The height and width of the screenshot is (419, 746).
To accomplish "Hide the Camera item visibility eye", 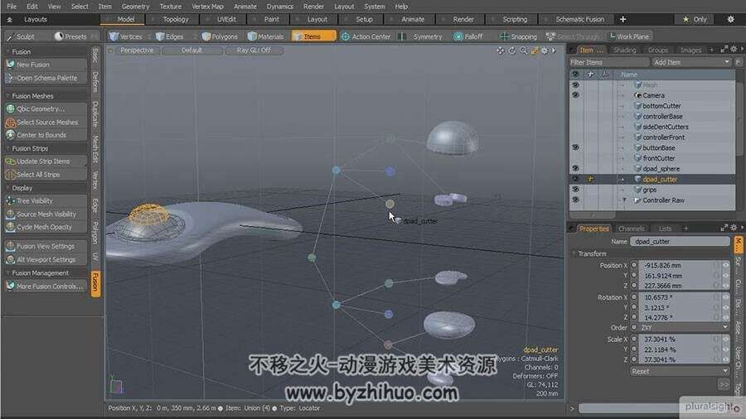I will [575, 95].
